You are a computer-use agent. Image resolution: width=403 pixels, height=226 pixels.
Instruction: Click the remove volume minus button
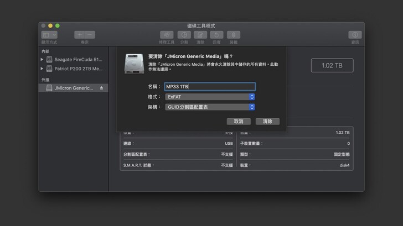(90, 35)
